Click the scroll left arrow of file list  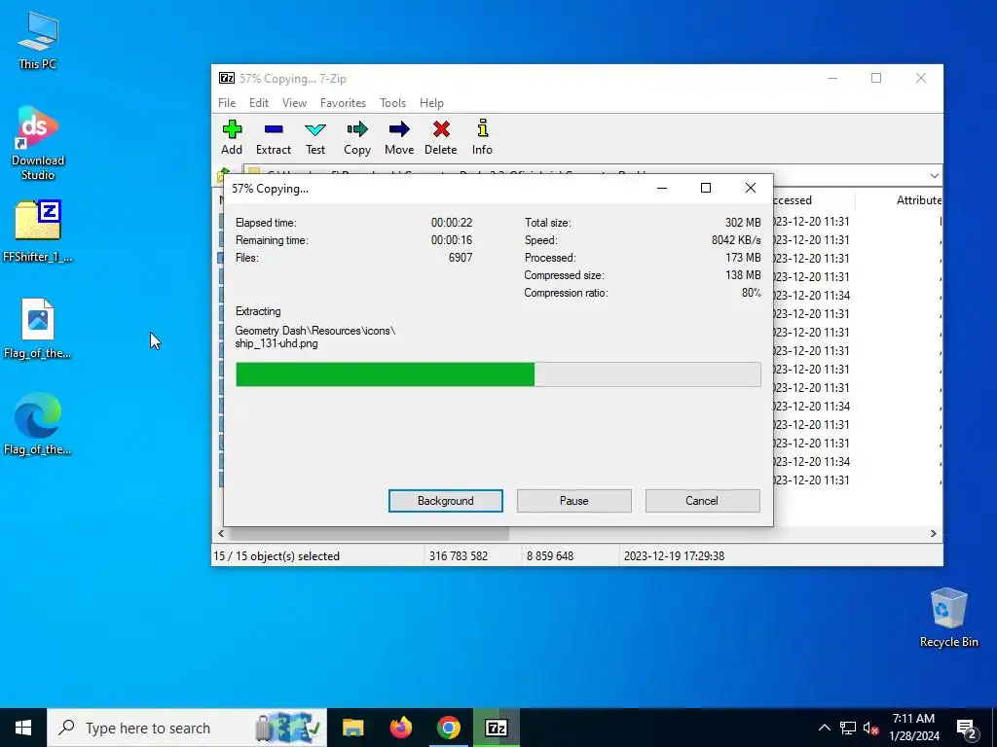pos(221,534)
